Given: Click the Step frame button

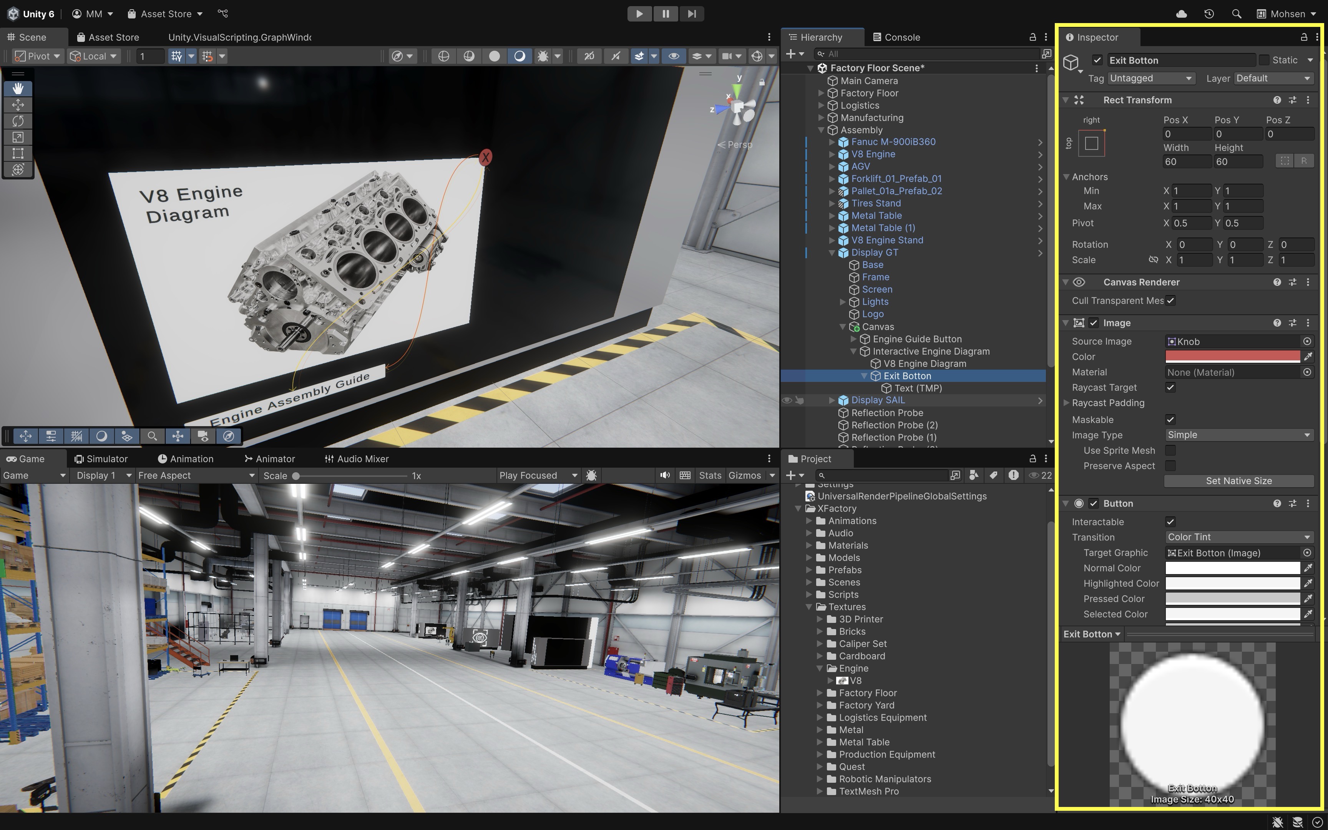Looking at the screenshot, I should tap(691, 14).
